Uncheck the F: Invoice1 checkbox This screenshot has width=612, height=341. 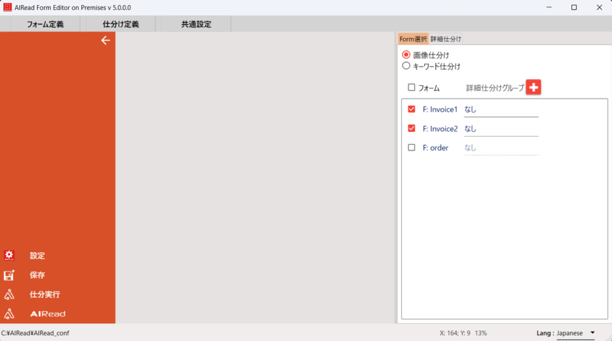[411, 109]
